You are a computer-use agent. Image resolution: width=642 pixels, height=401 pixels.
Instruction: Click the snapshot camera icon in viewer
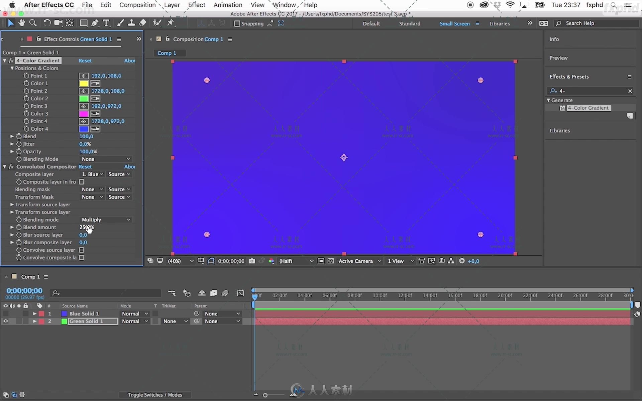point(252,261)
